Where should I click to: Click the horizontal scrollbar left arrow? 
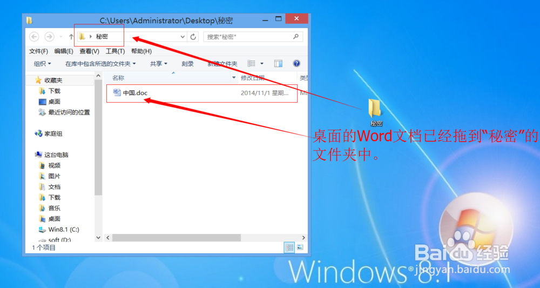[x=107, y=238]
